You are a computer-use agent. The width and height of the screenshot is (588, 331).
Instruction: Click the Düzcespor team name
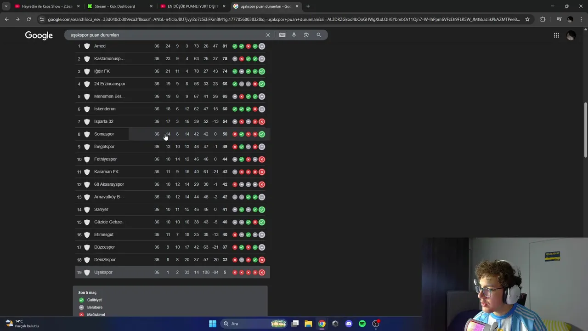104,247
